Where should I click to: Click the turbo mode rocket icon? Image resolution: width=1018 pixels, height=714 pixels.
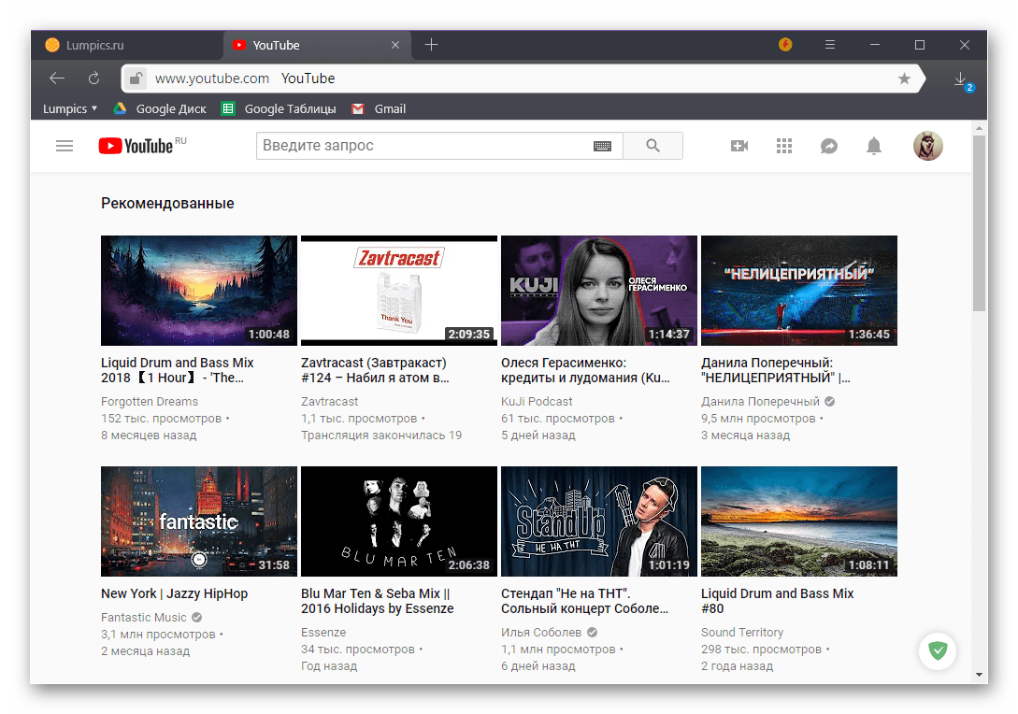785,45
